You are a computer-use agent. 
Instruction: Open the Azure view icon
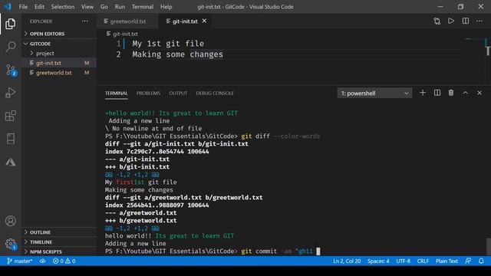pyautogui.click(x=10, y=162)
